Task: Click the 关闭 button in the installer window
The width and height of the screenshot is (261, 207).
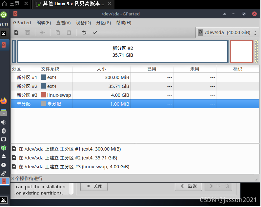Action: coord(94,186)
